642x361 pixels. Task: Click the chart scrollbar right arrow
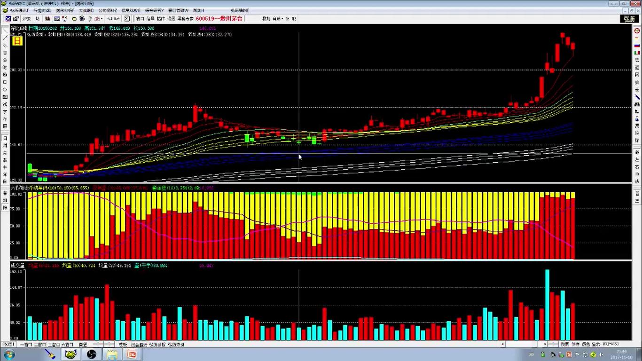545,345
